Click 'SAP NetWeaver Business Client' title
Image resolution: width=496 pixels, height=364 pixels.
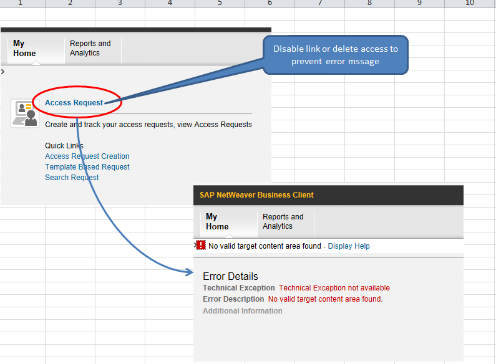click(x=256, y=195)
